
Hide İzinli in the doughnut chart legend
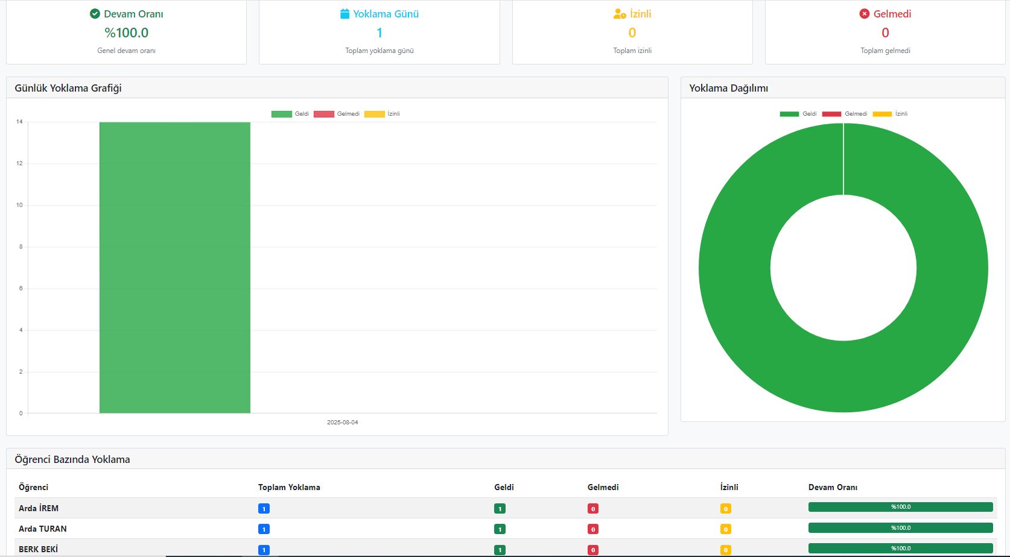point(891,114)
